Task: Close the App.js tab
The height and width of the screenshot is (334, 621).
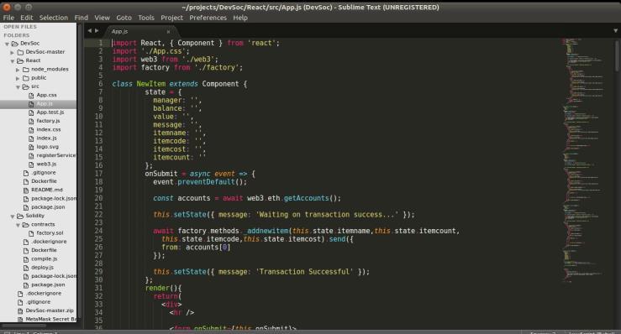Action: coord(168,32)
